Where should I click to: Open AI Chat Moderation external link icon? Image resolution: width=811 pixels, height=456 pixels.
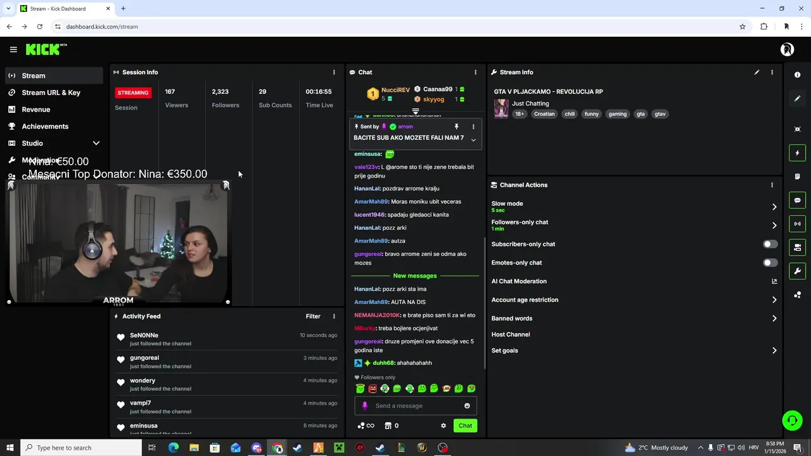774,281
